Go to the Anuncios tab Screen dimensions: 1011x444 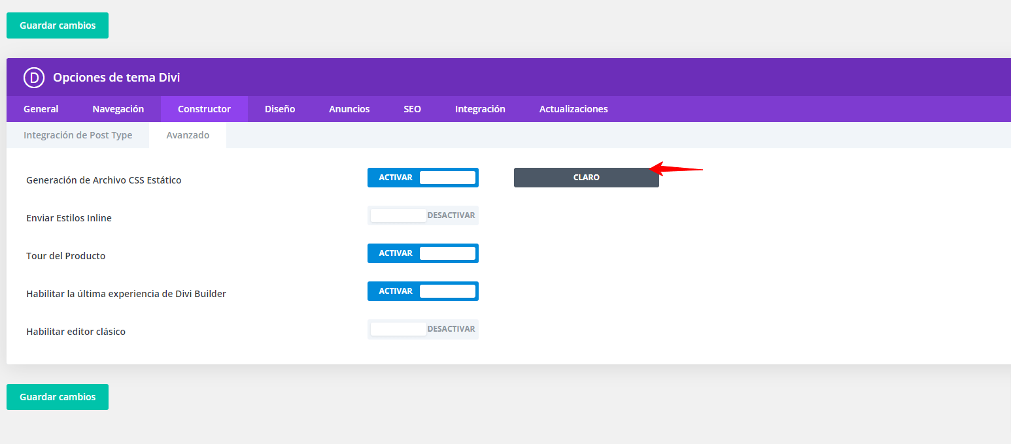(349, 109)
